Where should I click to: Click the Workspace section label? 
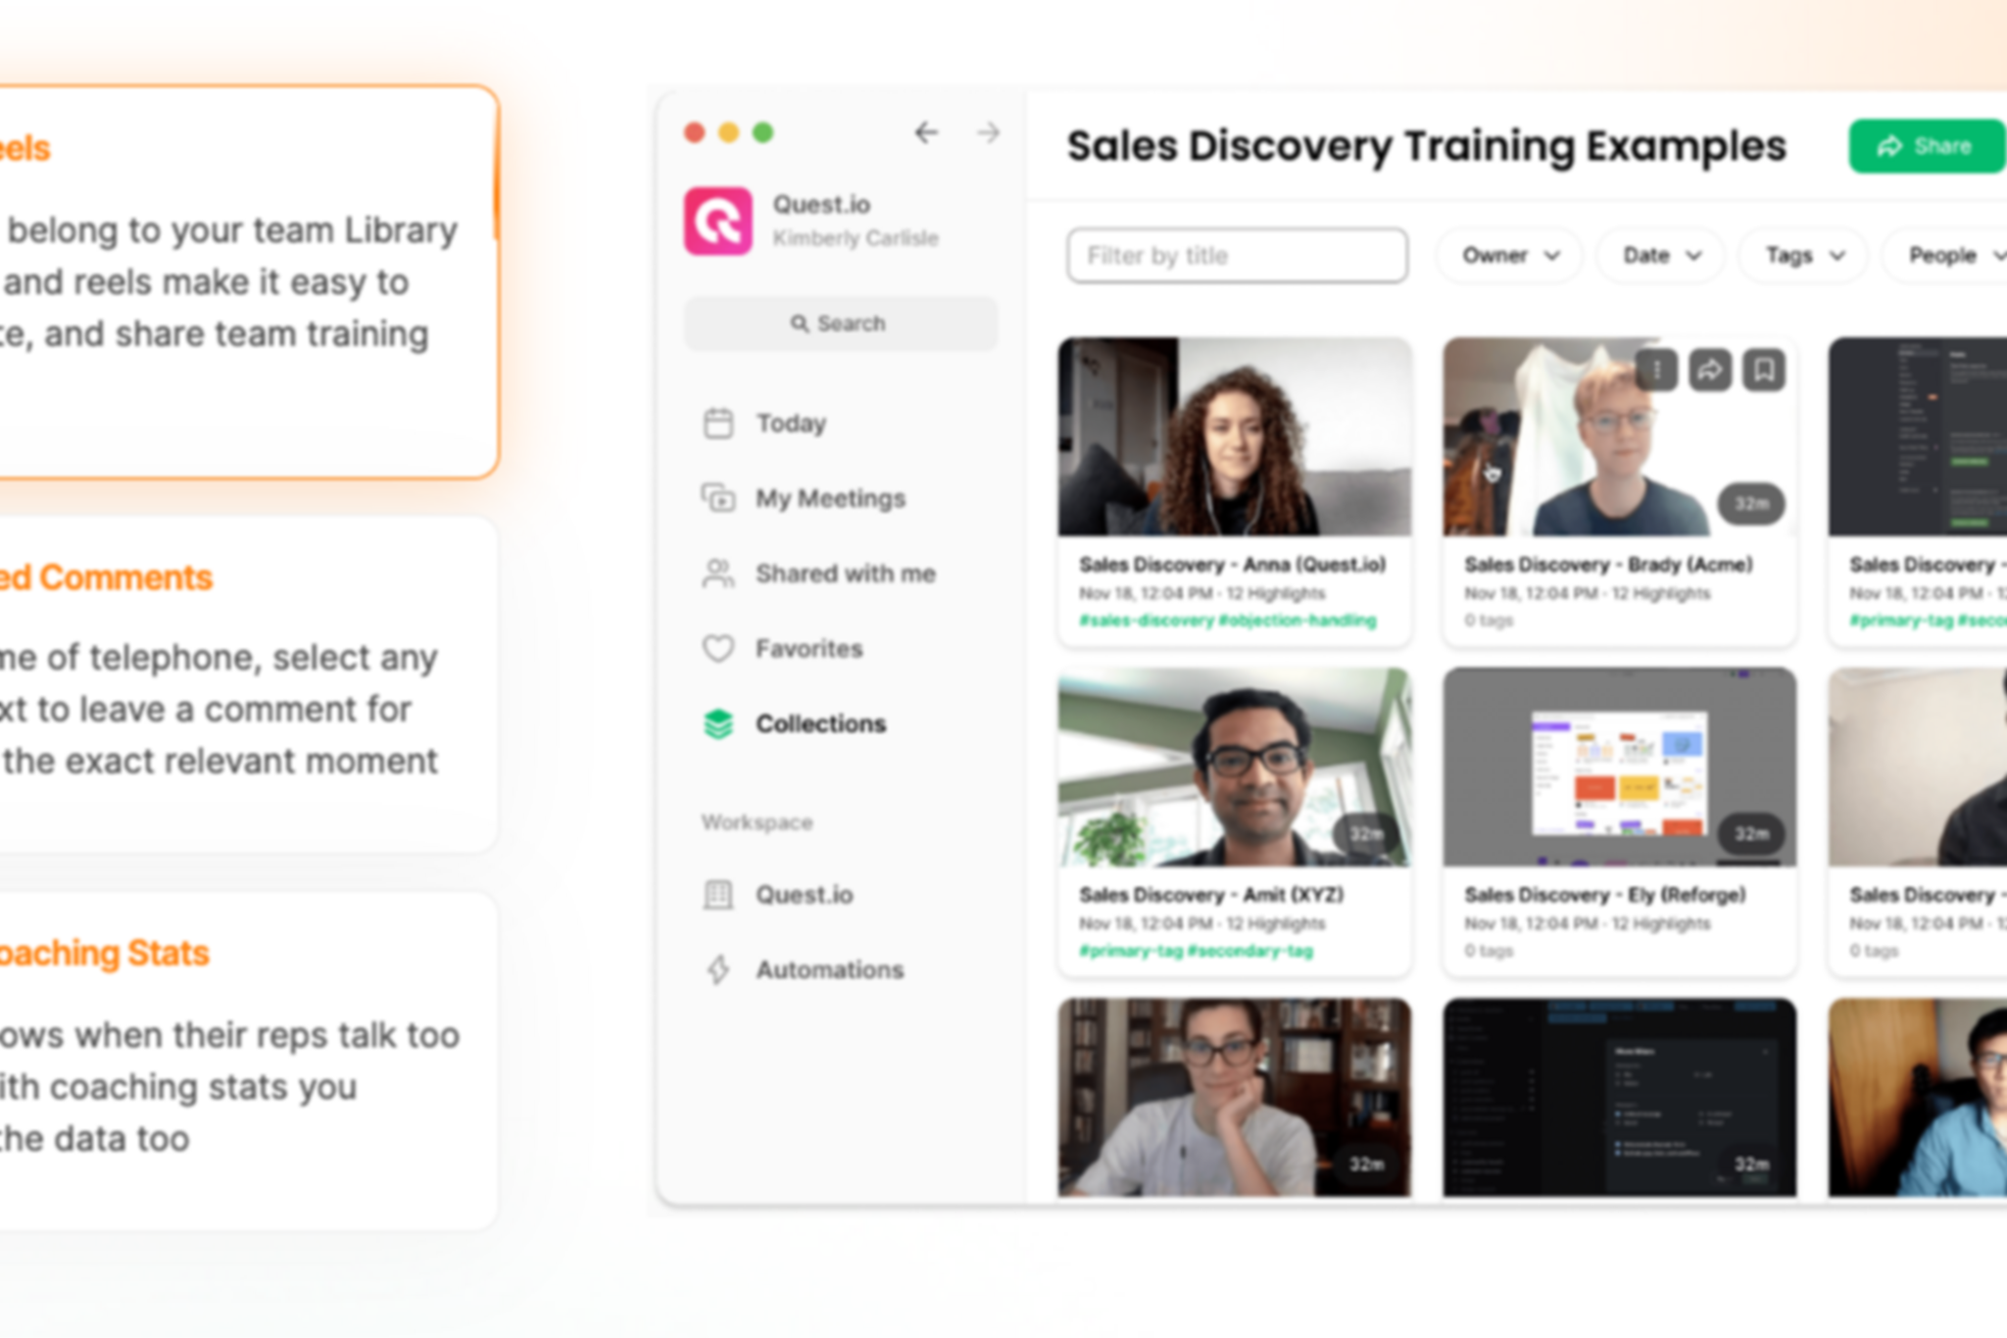(757, 822)
